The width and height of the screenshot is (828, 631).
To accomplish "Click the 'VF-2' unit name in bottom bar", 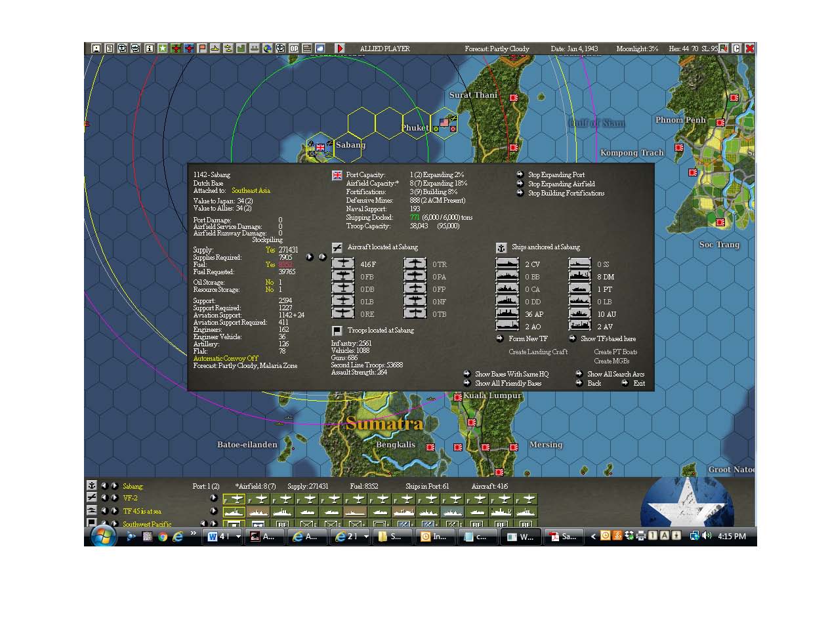I will (131, 499).
